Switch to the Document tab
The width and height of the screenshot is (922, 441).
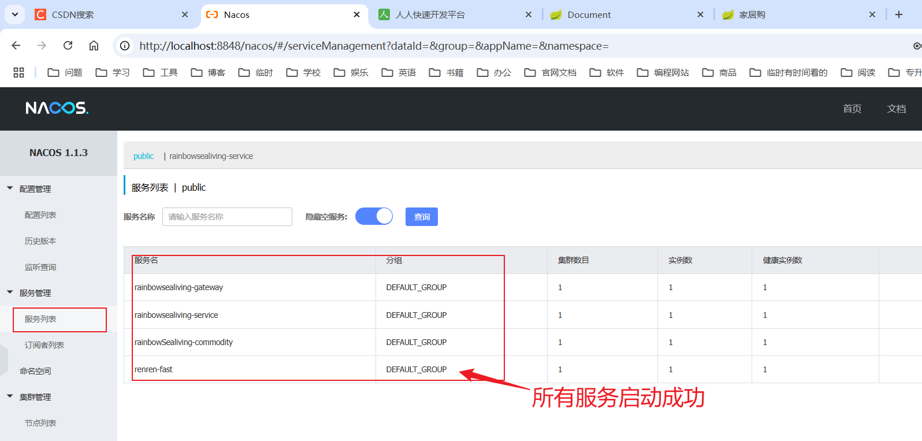coord(629,14)
